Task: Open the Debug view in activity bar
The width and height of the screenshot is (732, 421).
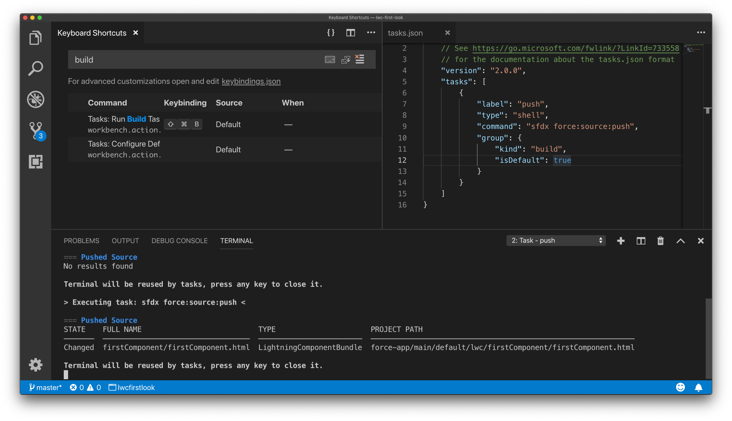Action: 35,99
